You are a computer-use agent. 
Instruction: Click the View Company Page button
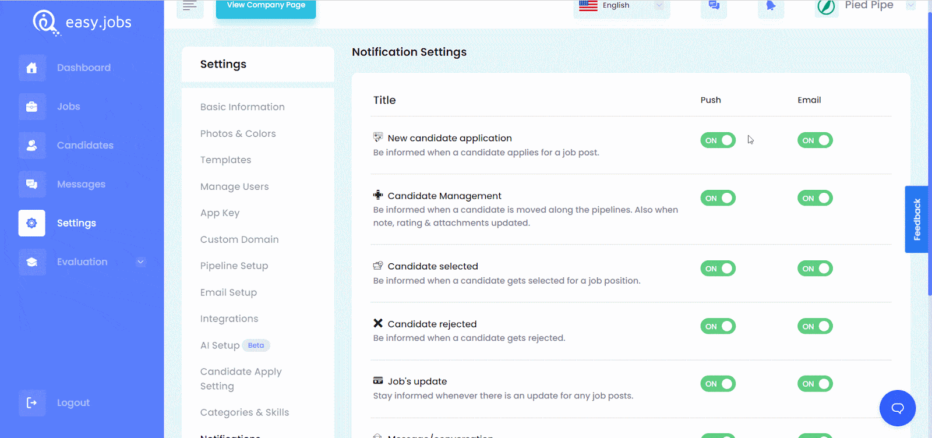click(x=266, y=8)
